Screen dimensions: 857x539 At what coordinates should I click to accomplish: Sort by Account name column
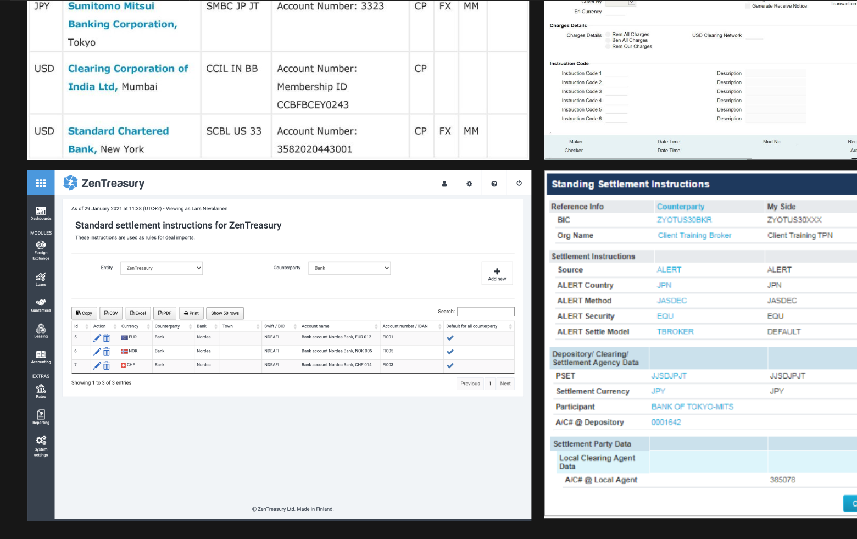(x=339, y=326)
